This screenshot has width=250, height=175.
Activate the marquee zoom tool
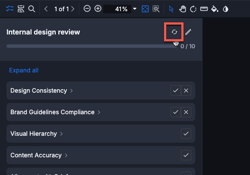click(x=156, y=9)
